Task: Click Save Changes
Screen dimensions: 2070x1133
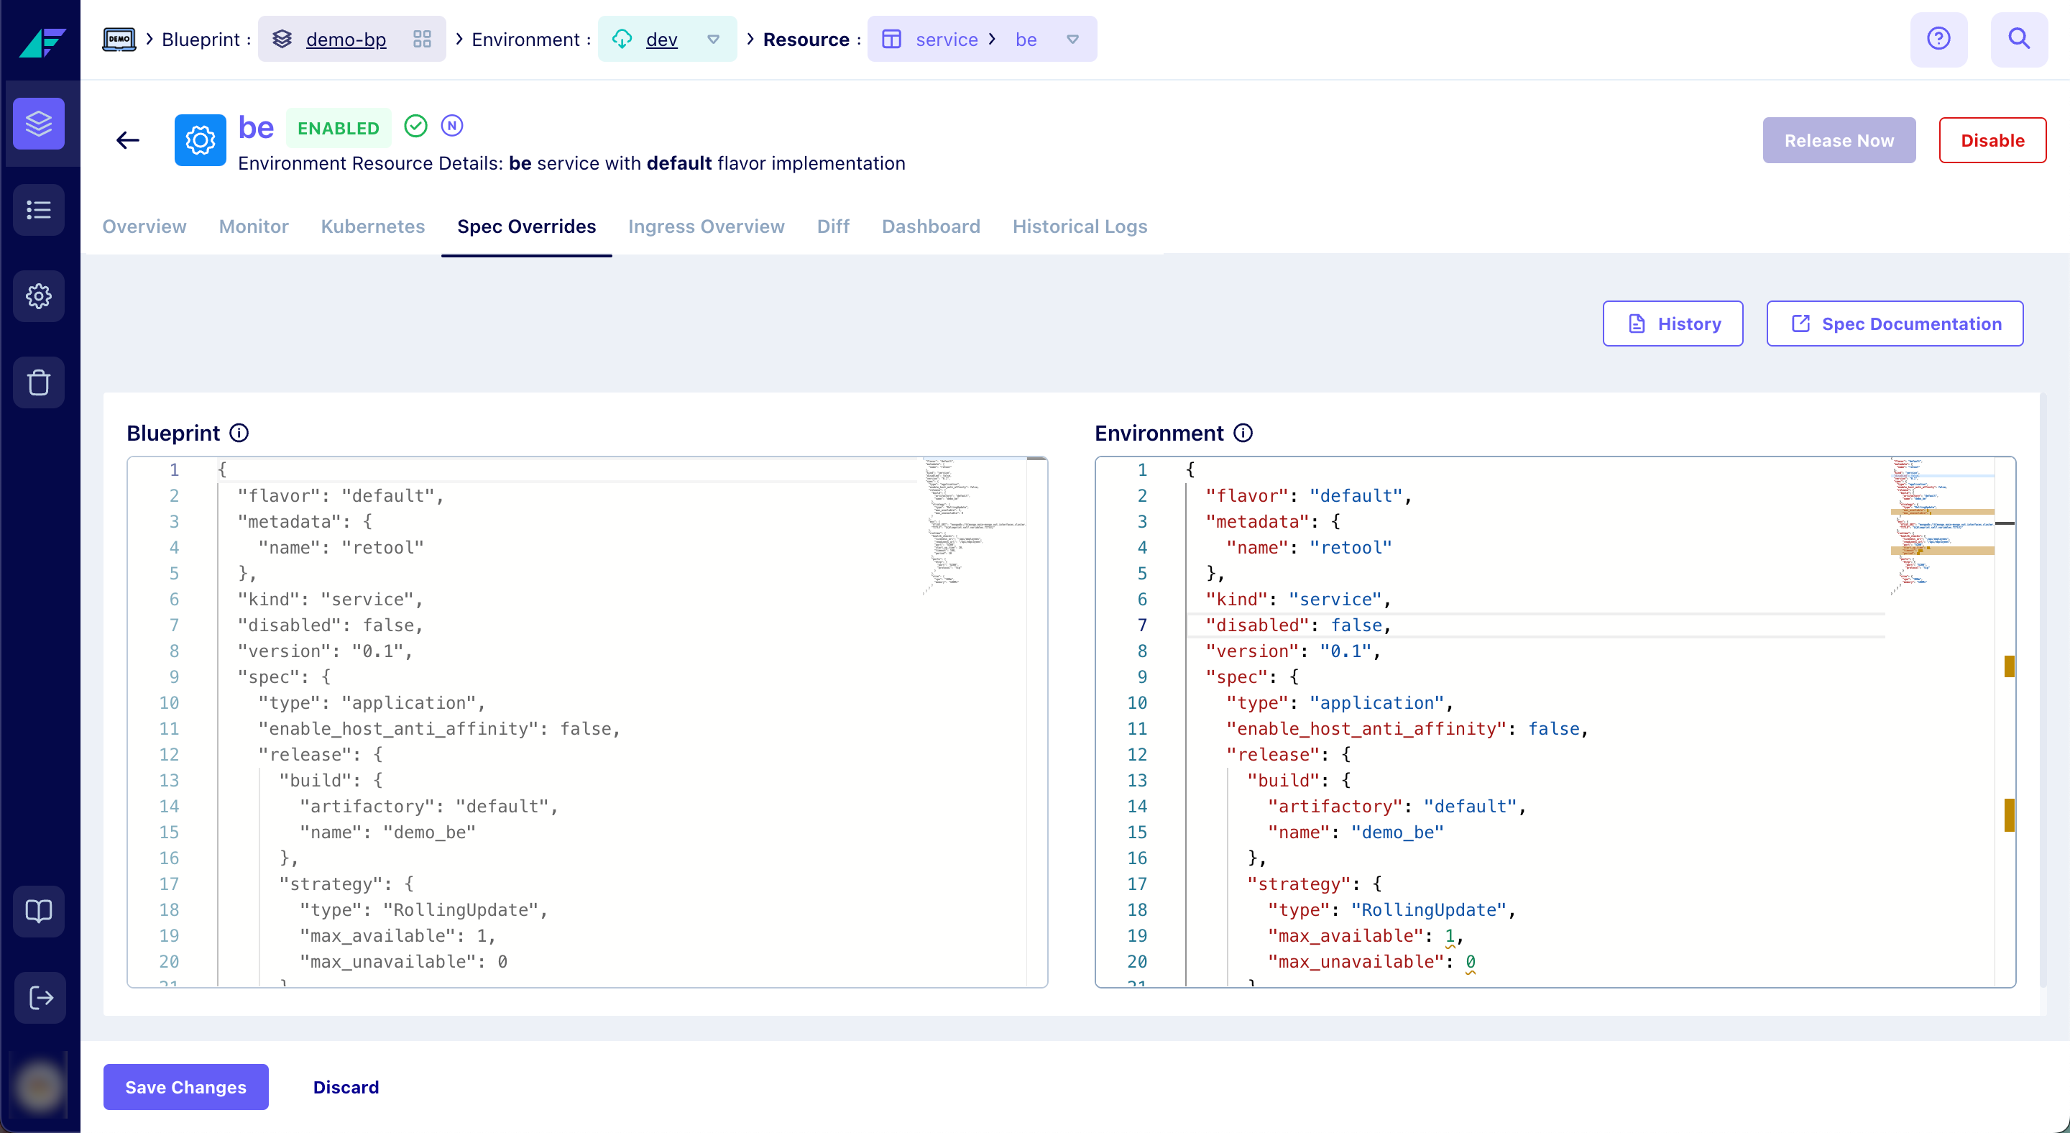Action: pos(185,1087)
